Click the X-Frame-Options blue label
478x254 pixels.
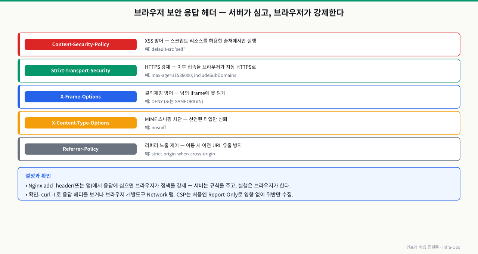click(81, 97)
